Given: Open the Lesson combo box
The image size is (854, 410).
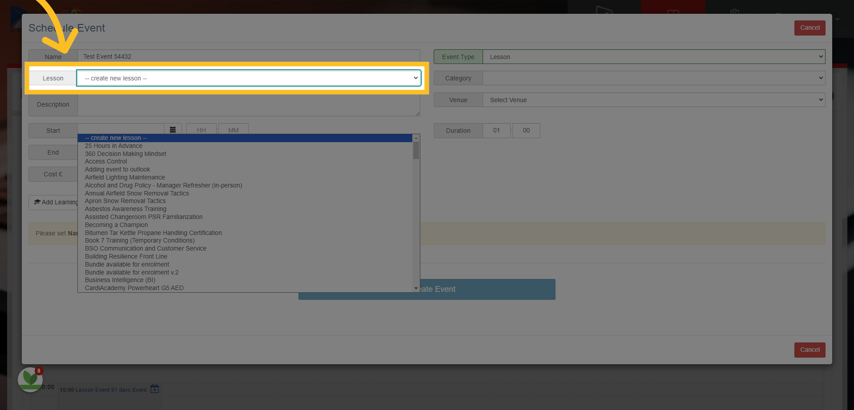Looking at the screenshot, I should [249, 78].
